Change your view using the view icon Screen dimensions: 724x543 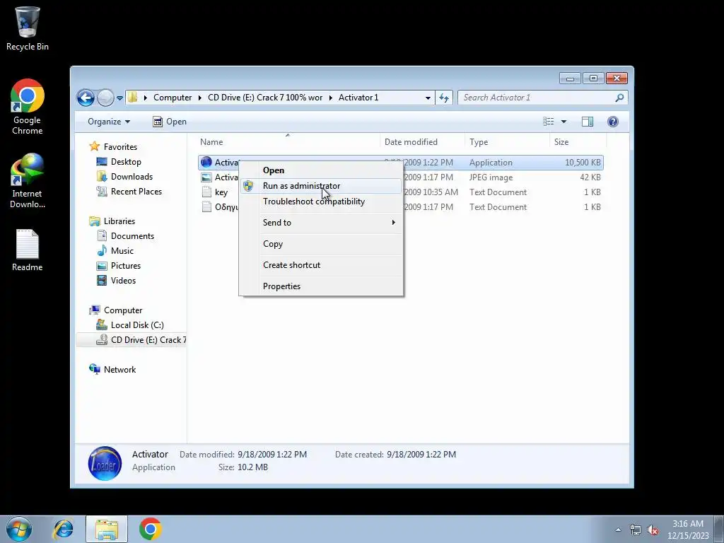tap(549, 122)
